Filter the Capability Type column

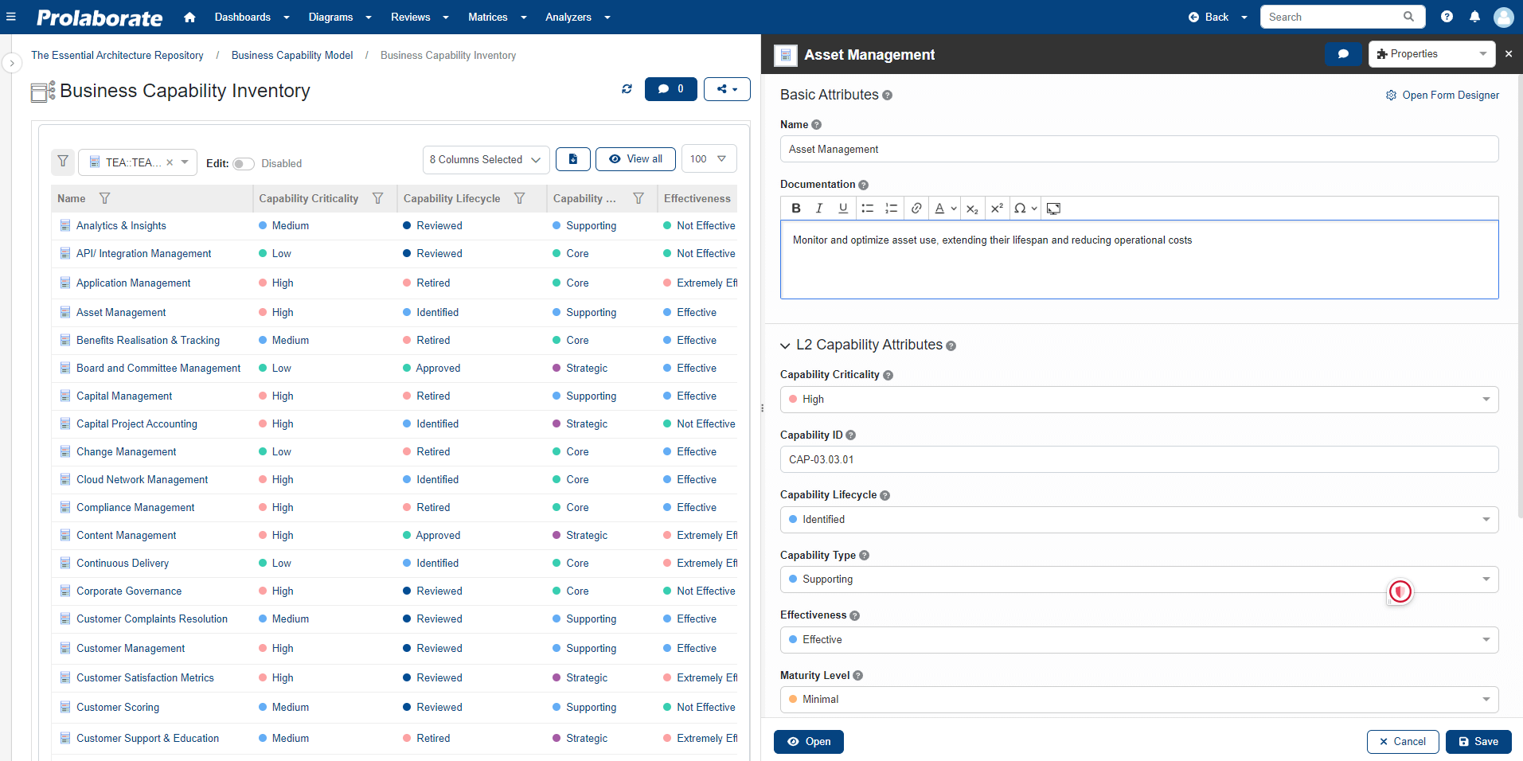coord(638,198)
